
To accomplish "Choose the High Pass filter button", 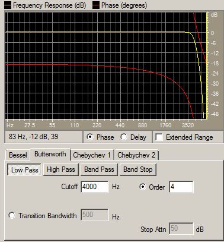I will 61,169.
